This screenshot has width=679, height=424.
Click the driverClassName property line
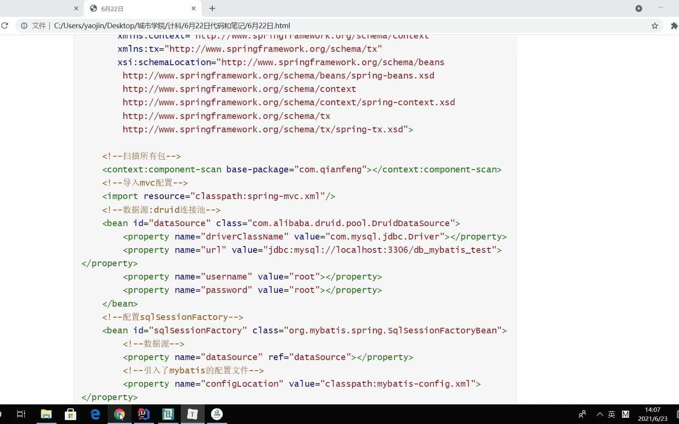315,237
